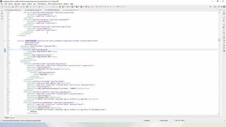Click the New file toolbar icon

click(x=2, y=7)
